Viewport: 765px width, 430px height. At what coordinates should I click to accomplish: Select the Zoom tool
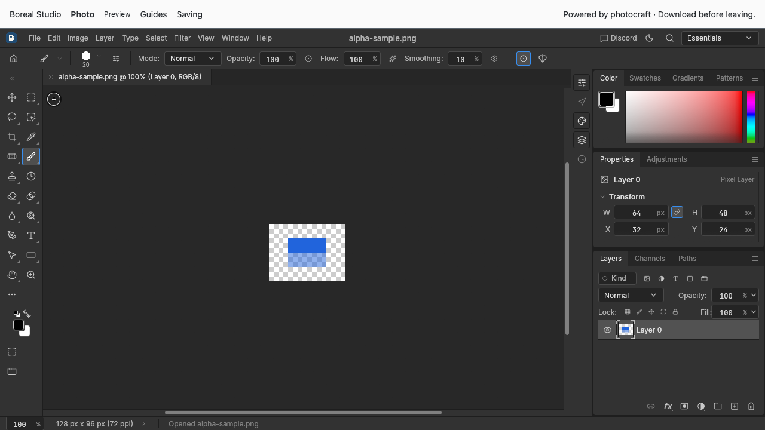coord(31,275)
